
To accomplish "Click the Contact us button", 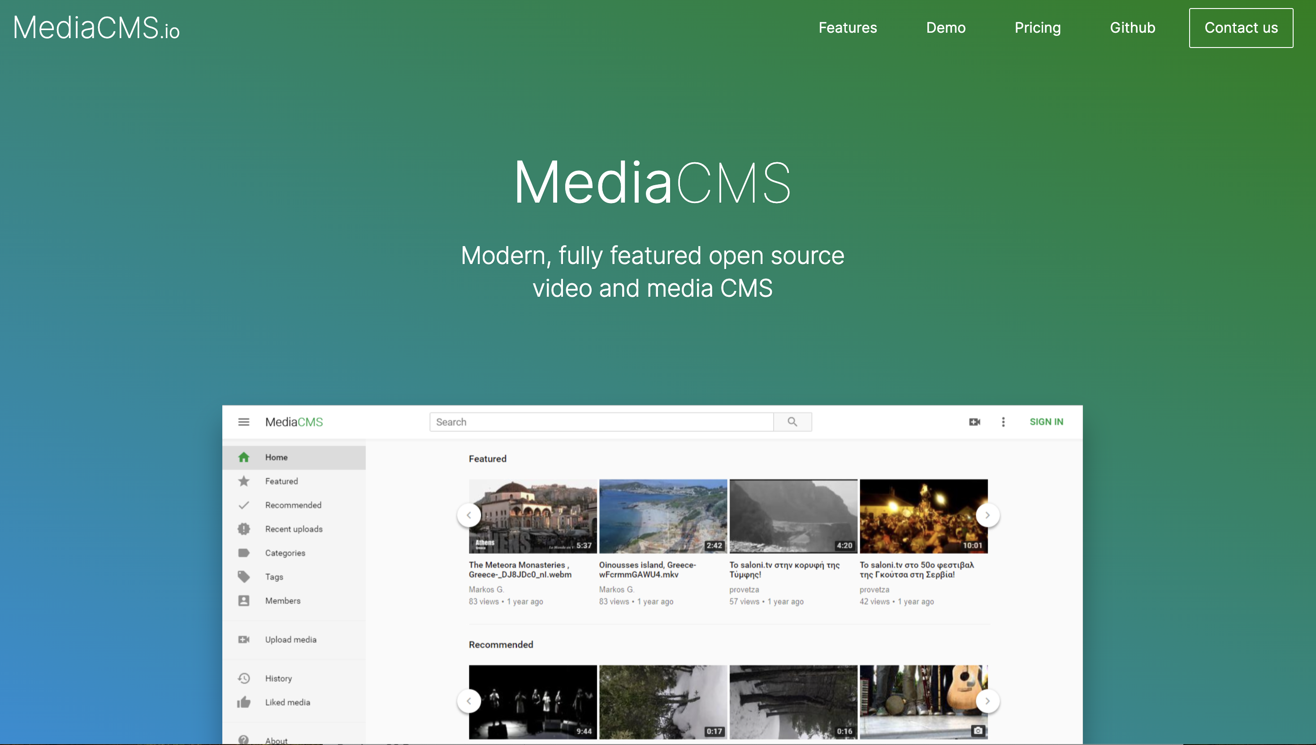I will (x=1241, y=28).
